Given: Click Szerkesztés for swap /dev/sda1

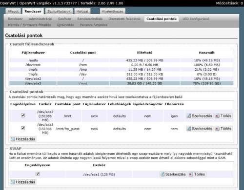Looking at the screenshot, I should [x=173, y=174].
